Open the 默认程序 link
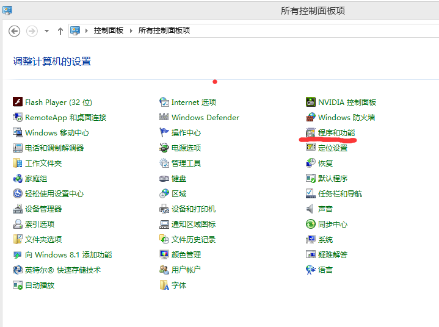The width and height of the screenshot is (439, 327). [x=333, y=178]
